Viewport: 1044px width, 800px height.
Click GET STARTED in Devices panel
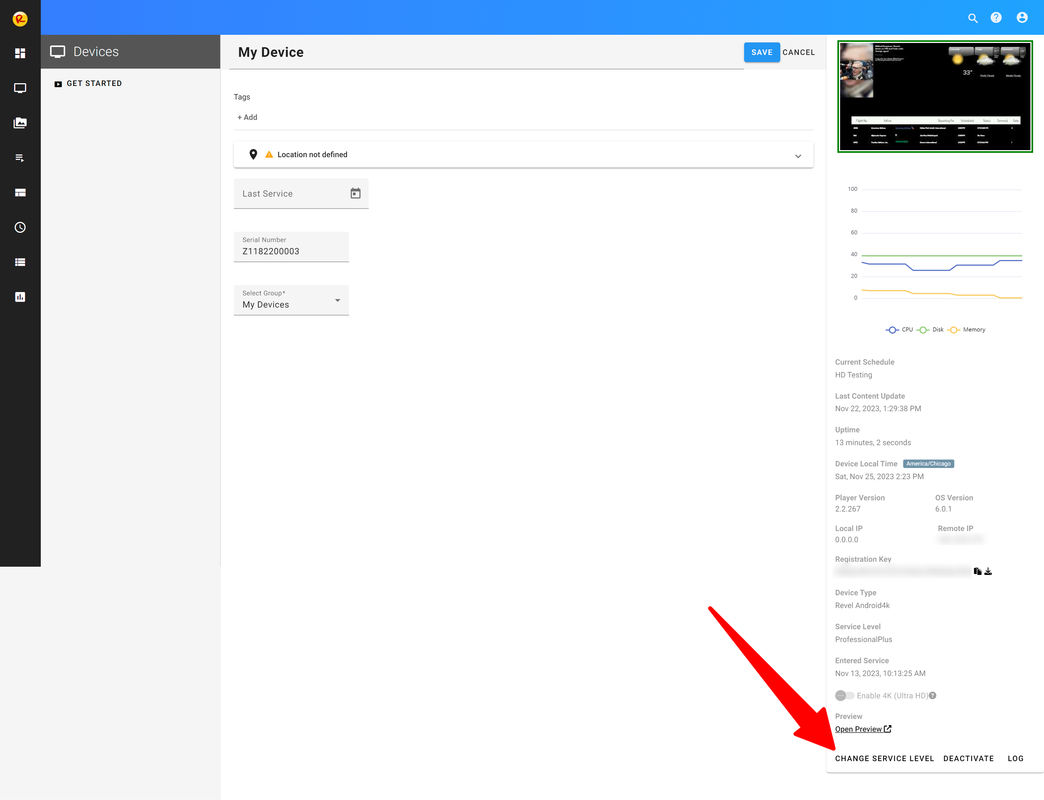pyautogui.click(x=94, y=83)
